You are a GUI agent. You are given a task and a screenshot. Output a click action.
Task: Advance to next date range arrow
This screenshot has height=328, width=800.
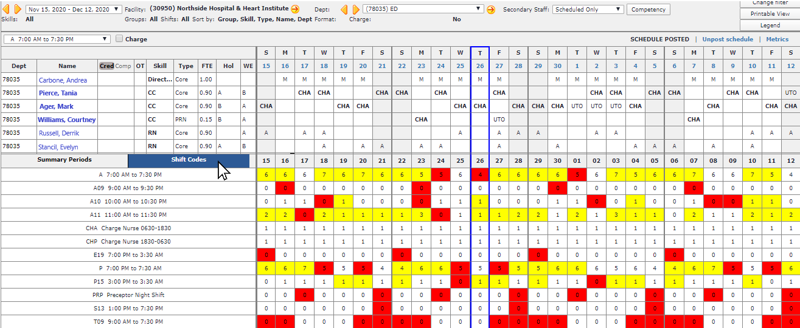[x=18, y=10]
